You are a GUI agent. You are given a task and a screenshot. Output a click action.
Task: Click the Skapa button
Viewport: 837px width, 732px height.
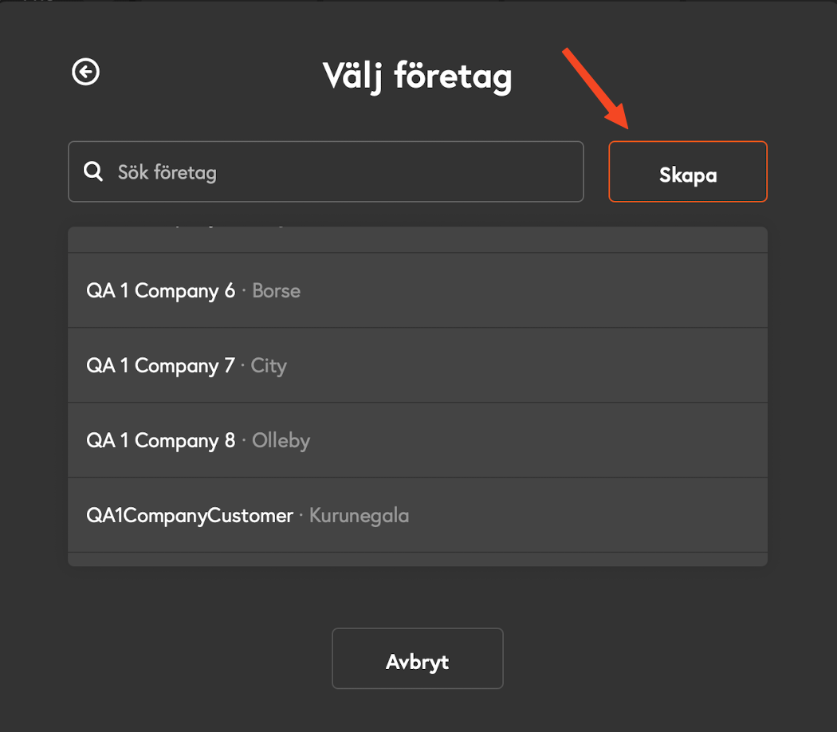(x=687, y=171)
